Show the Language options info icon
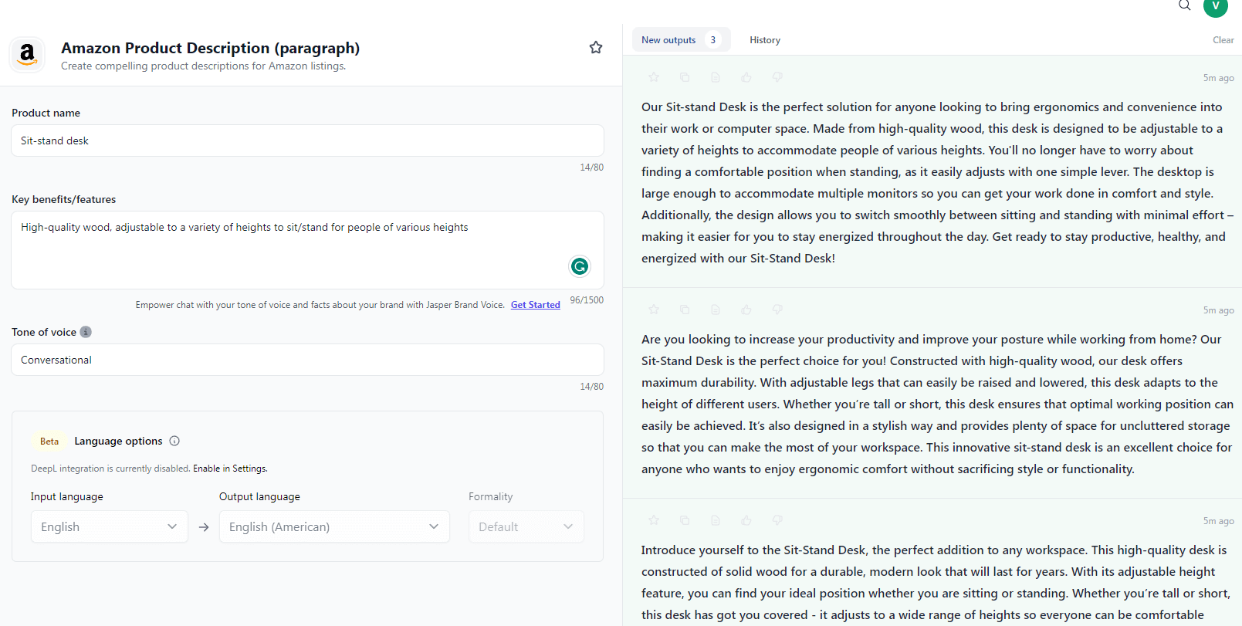Viewport: 1242px width, 626px height. tap(174, 441)
